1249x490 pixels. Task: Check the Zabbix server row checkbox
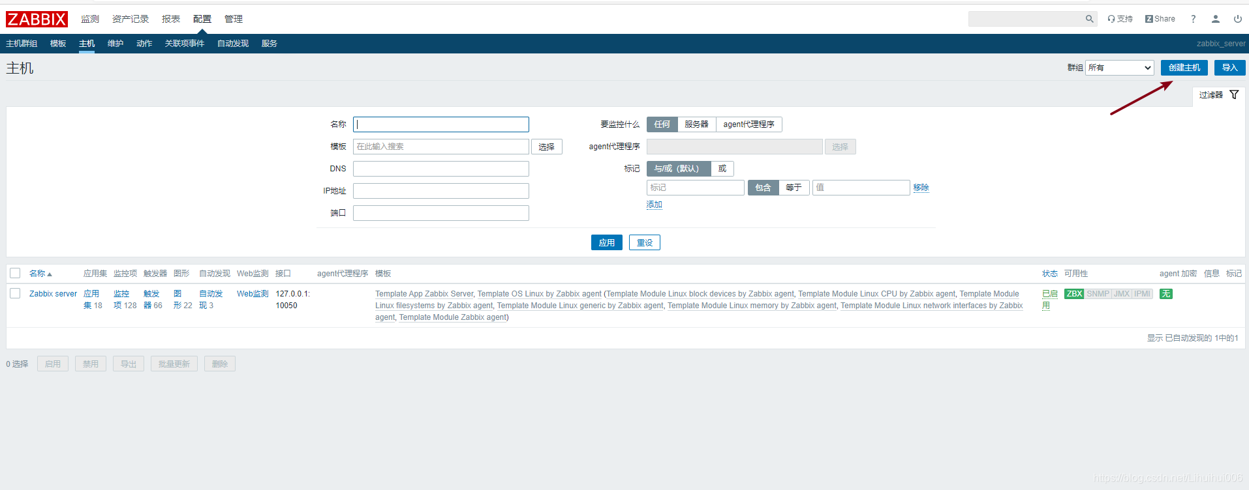coord(15,293)
